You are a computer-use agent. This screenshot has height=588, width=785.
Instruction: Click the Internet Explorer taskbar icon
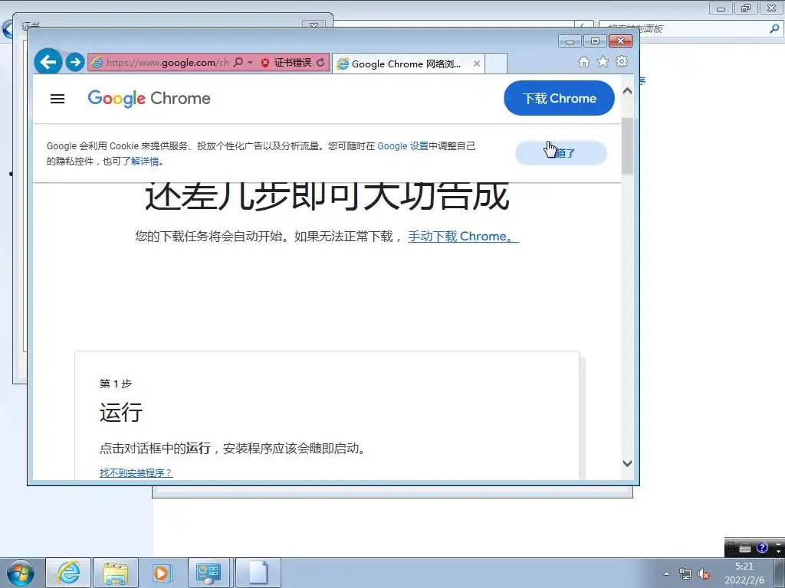pyautogui.click(x=68, y=573)
